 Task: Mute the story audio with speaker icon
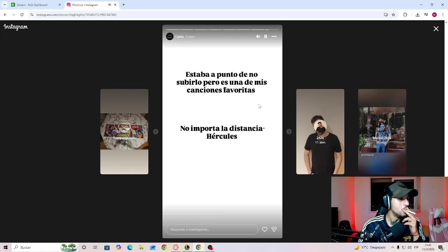coord(258,36)
